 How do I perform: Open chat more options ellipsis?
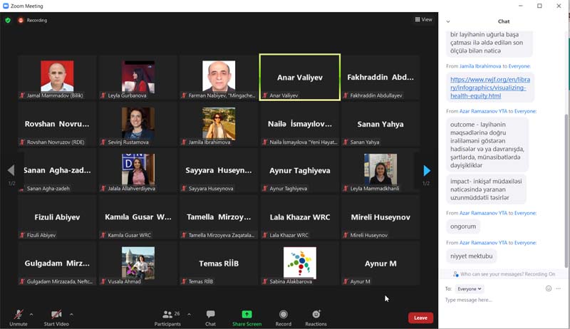(x=559, y=288)
